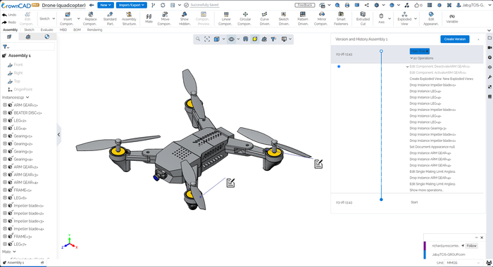Open the Exploded View dropdown arrow
The width and height of the screenshot is (493, 267).
(x=416, y=19)
